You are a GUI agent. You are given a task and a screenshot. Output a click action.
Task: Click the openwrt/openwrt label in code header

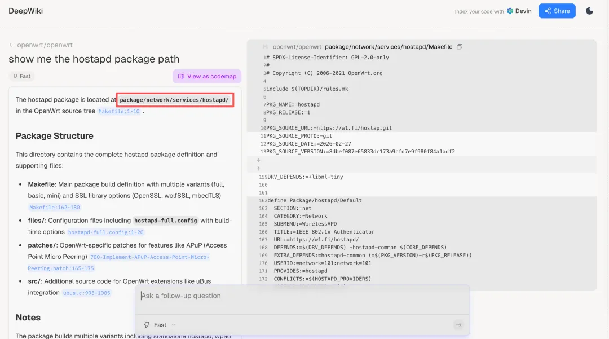(x=297, y=47)
